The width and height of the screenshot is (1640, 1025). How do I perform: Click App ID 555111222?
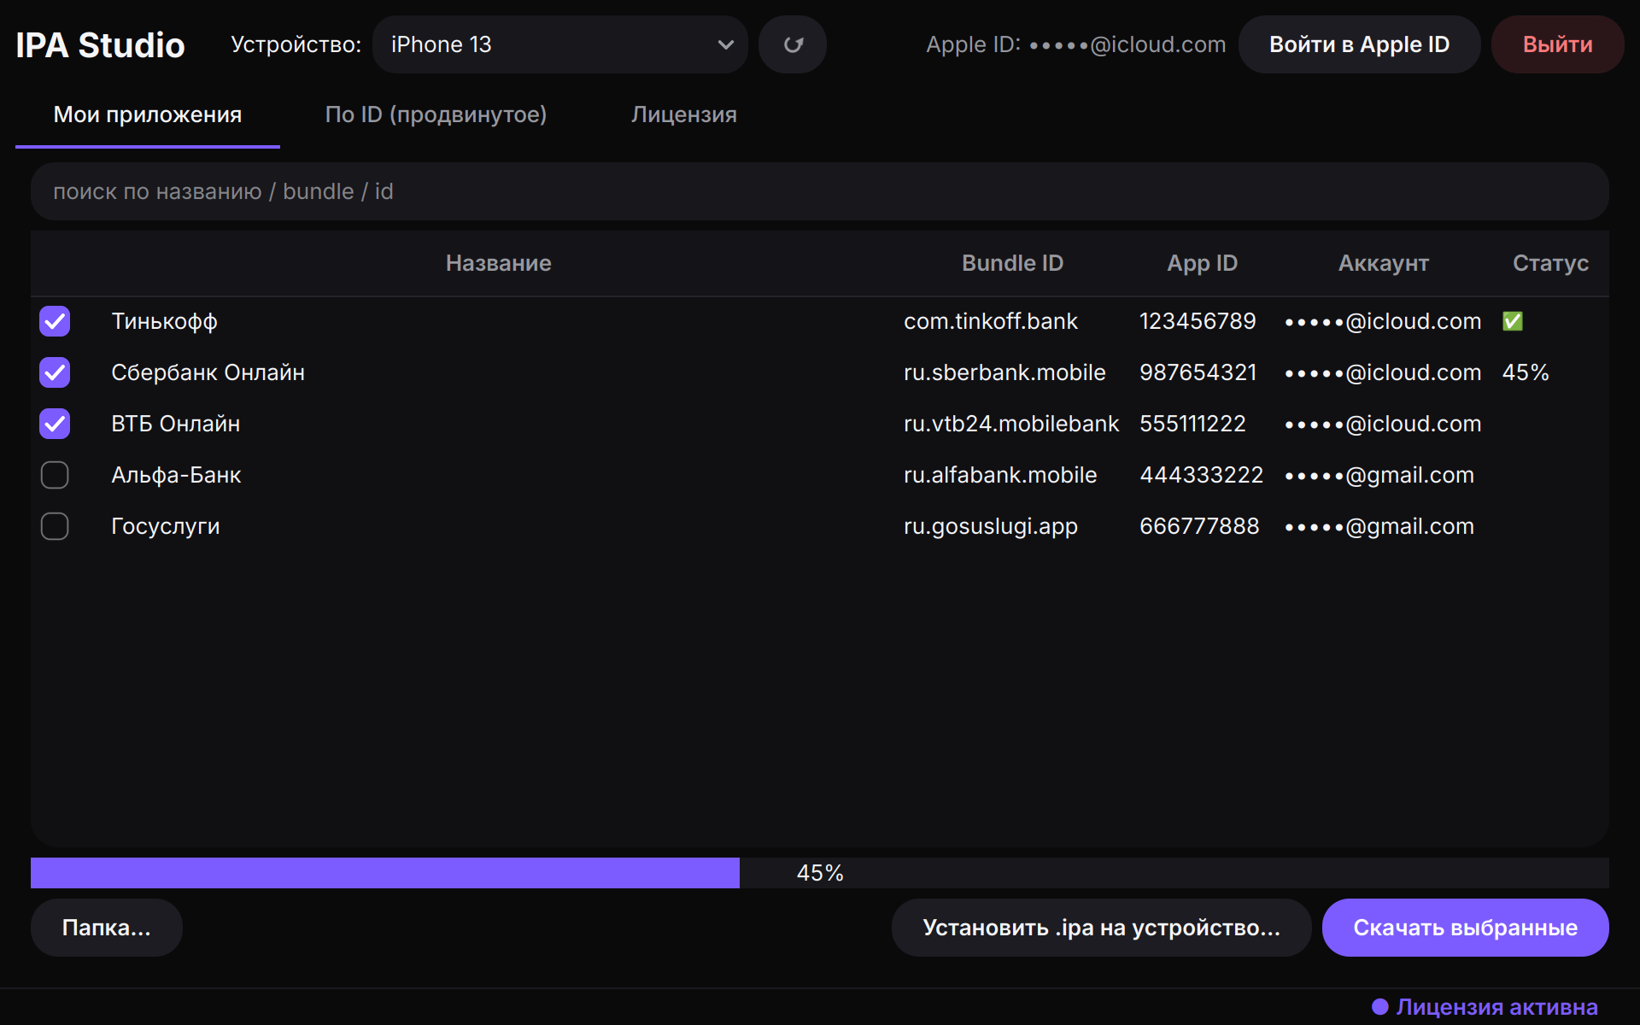[x=1192, y=424]
